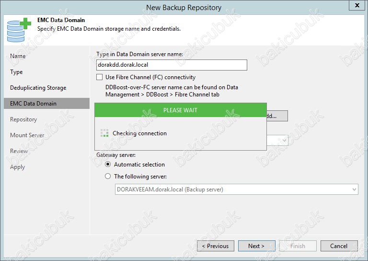368x261 pixels.
Task: Open the Review wizard step
Action: click(19, 151)
